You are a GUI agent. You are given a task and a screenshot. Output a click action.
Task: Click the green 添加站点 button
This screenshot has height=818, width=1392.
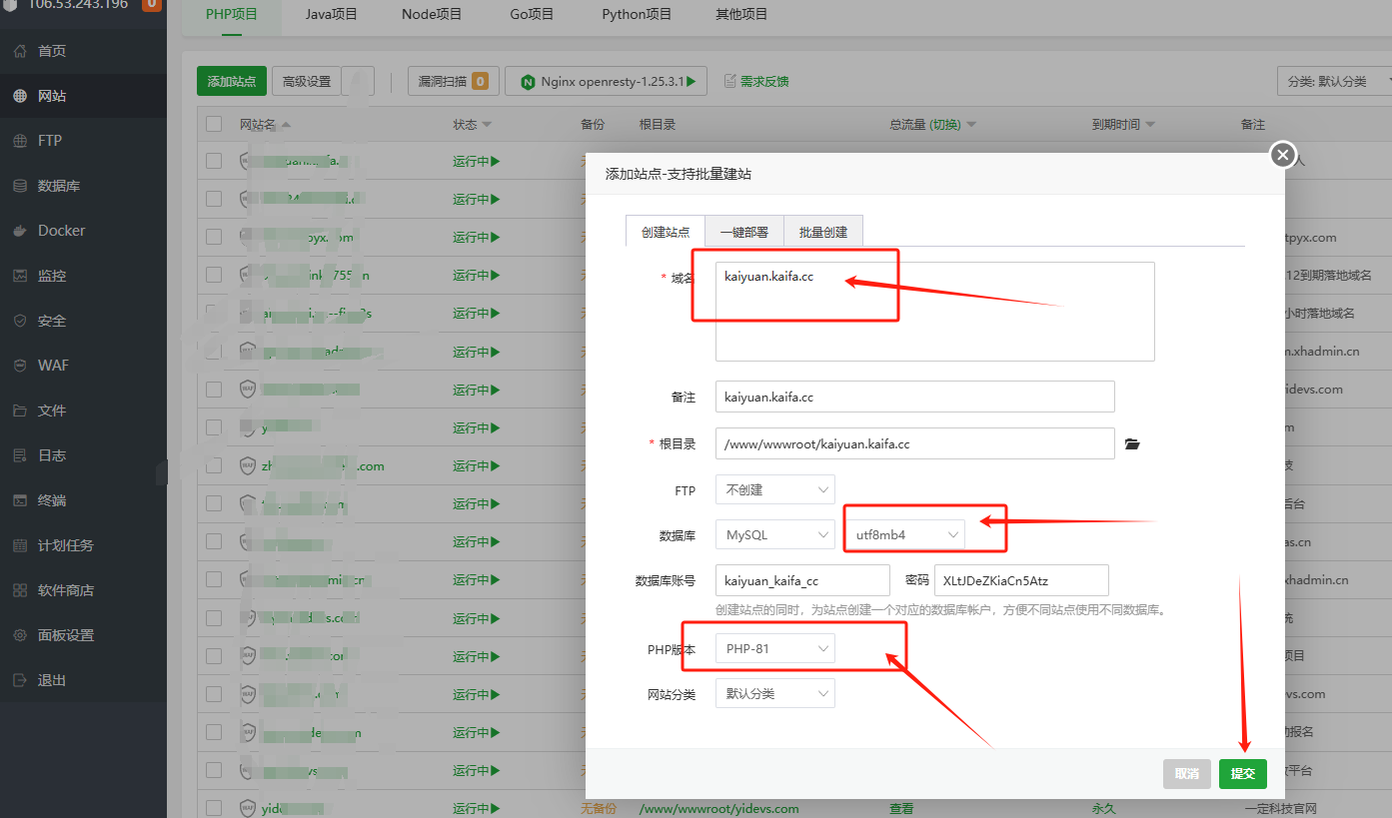pyautogui.click(x=232, y=81)
